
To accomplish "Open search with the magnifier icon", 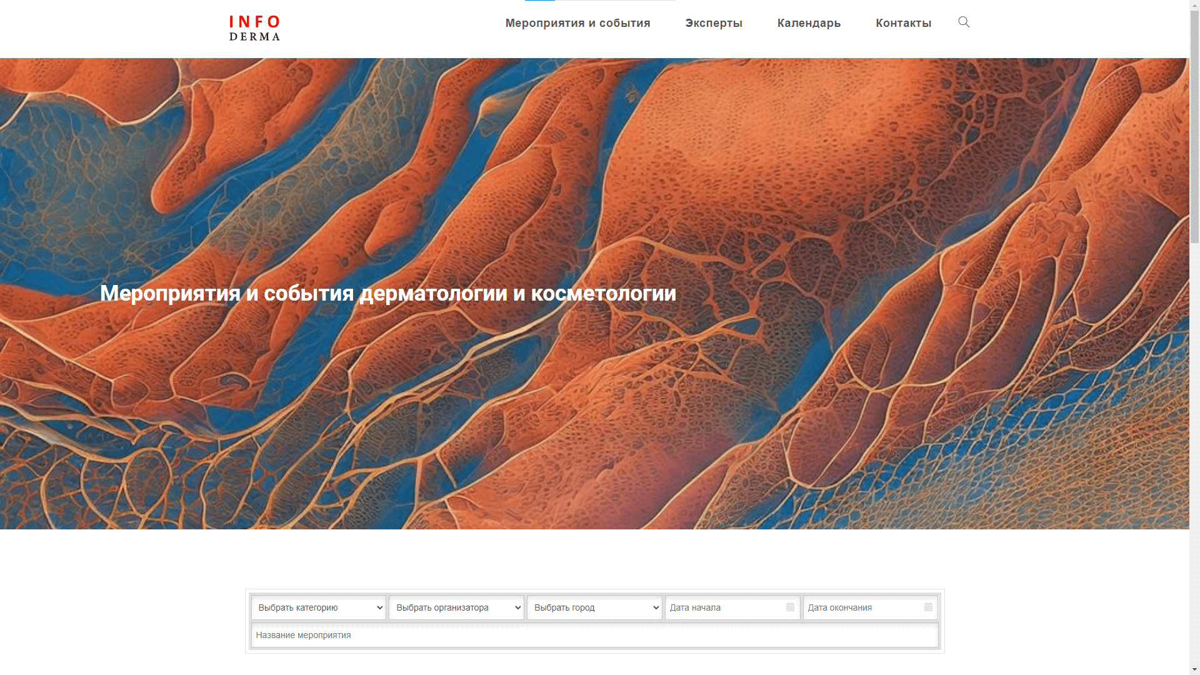I will coord(964,22).
